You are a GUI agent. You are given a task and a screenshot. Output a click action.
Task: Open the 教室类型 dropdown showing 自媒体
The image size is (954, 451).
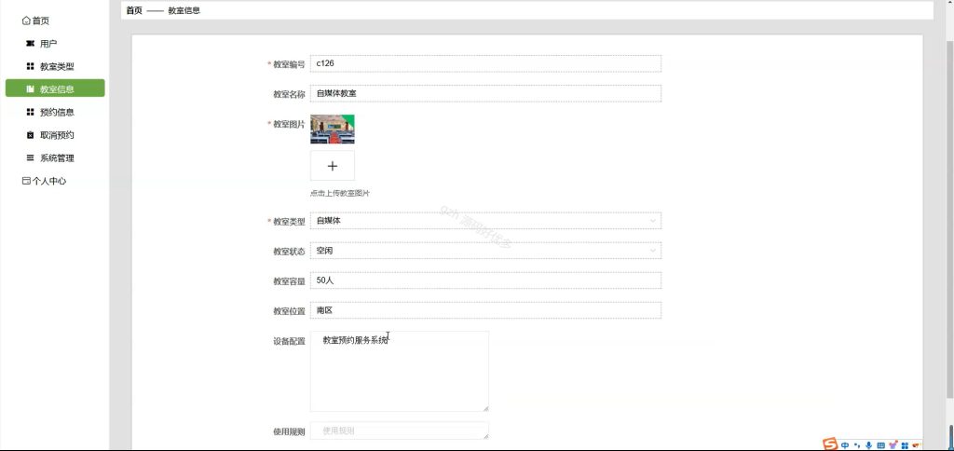[x=485, y=220]
